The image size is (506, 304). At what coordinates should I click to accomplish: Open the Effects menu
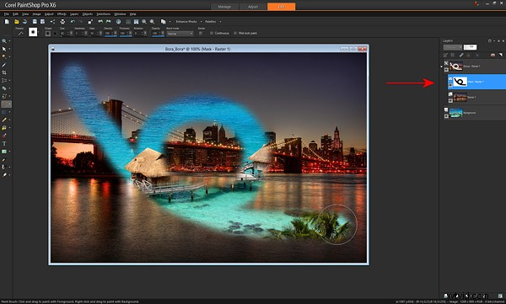[x=62, y=14]
